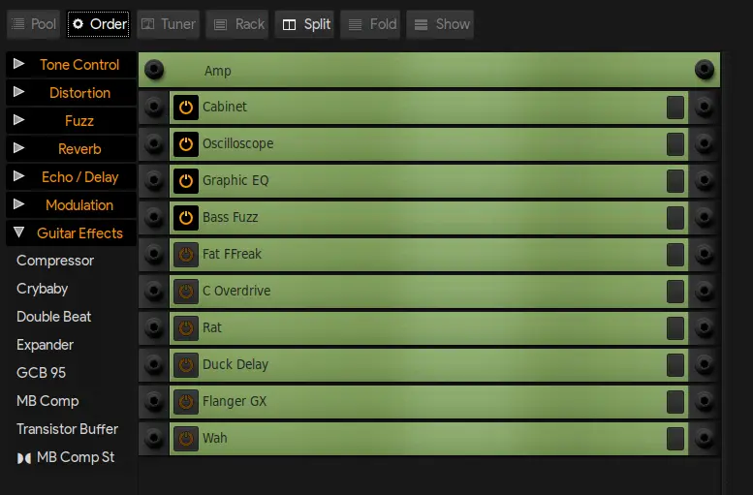The width and height of the screenshot is (753, 495).
Task: Click the Flanger GX power icon
Action: 186,401
